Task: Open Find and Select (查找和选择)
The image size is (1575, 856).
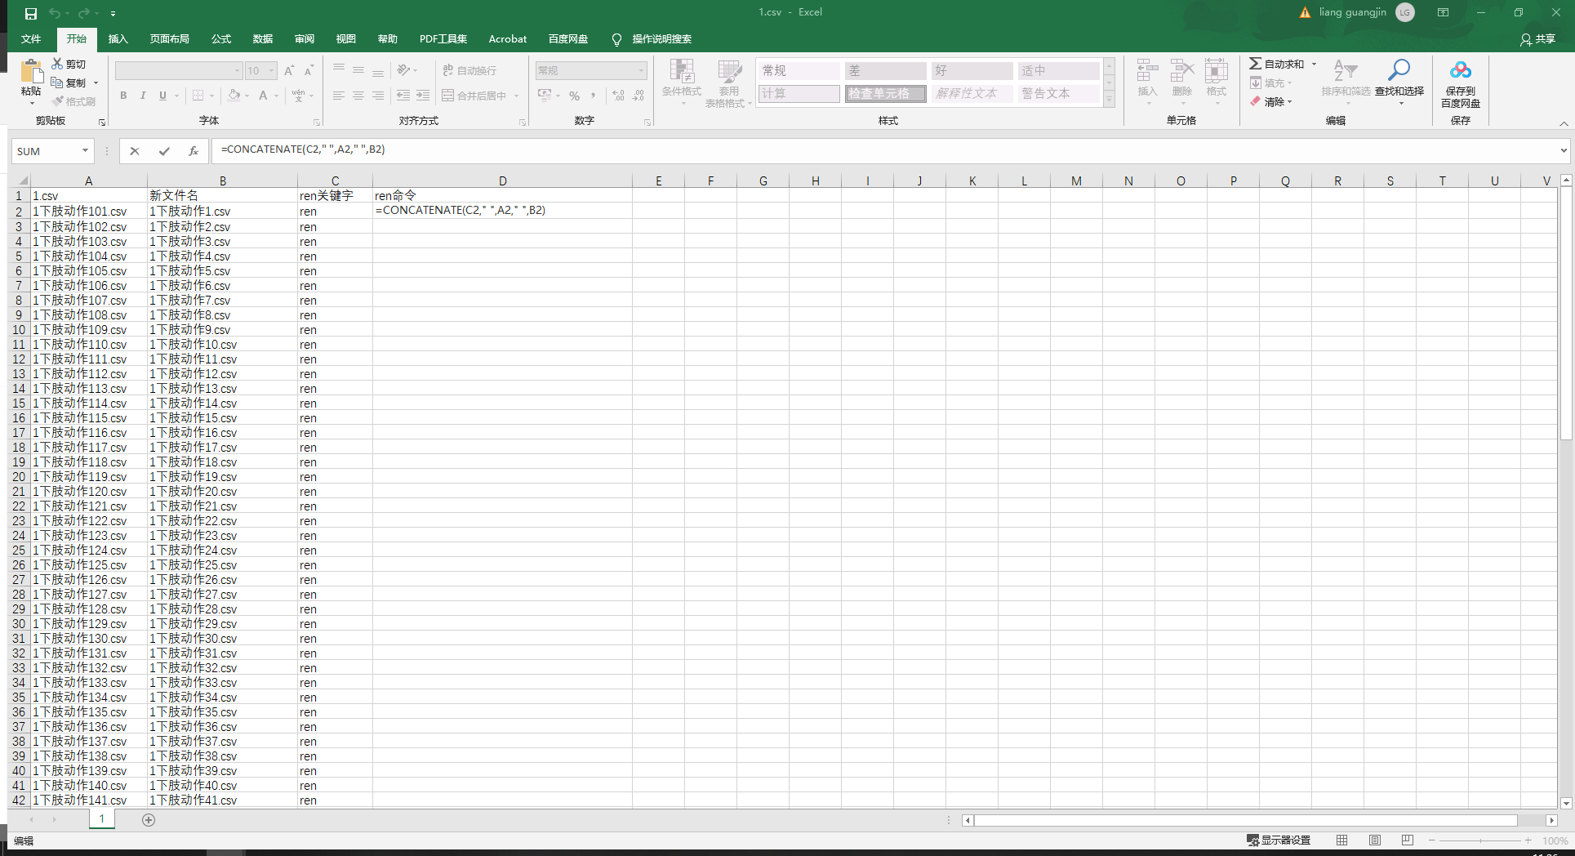Action: [1399, 81]
